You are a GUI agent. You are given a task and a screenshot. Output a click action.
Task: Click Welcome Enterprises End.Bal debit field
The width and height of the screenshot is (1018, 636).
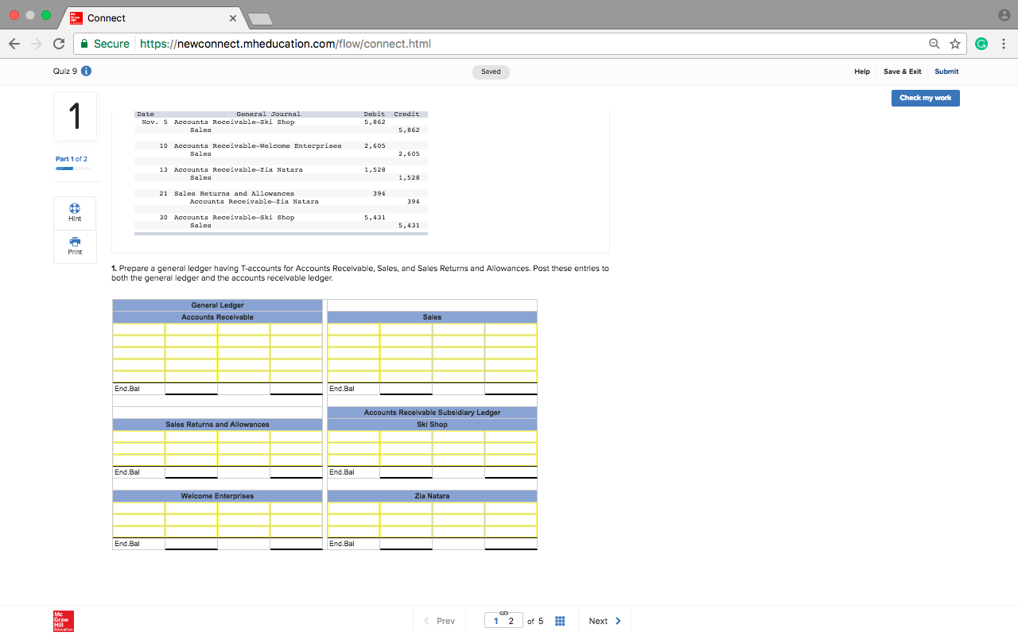pyautogui.click(x=191, y=544)
